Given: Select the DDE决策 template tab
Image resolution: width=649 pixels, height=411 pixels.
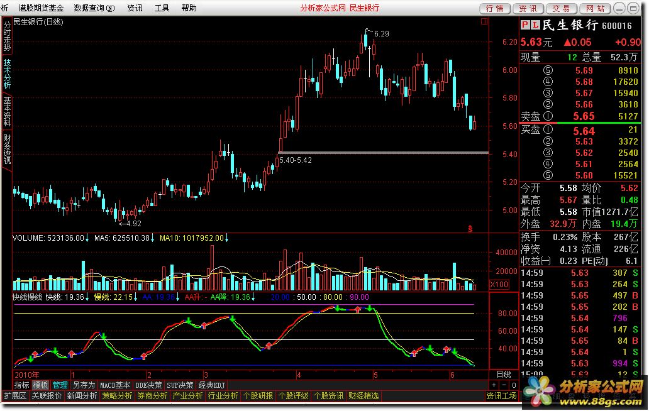Looking at the screenshot, I should point(148,385).
